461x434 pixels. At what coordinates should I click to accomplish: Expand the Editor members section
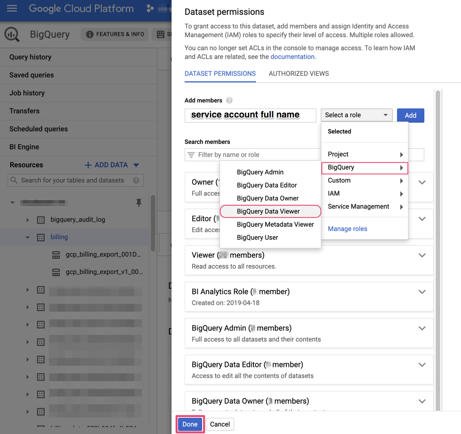(422, 219)
